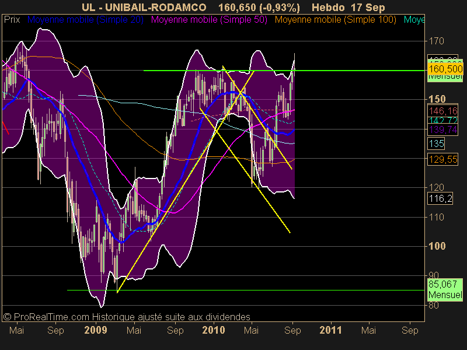This screenshot has height=350, width=467.
Task: Select the 110 price axis label
Action: (436, 217)
